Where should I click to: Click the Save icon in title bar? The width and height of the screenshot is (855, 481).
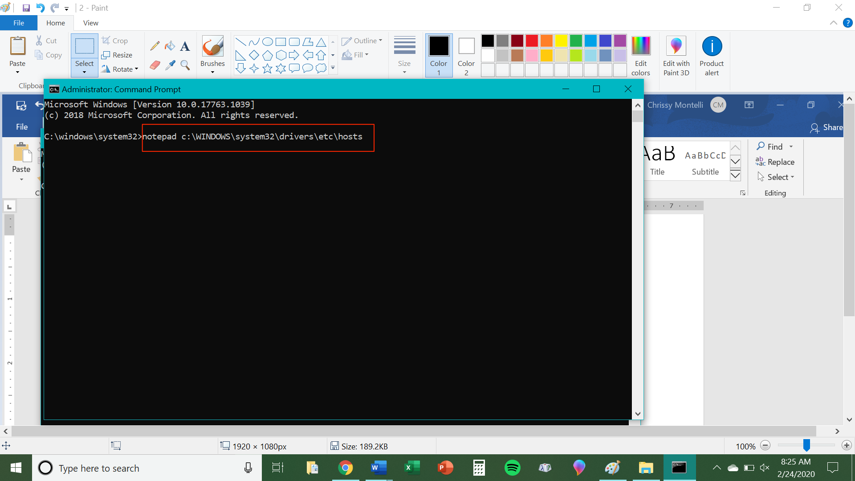click(26, 8)
